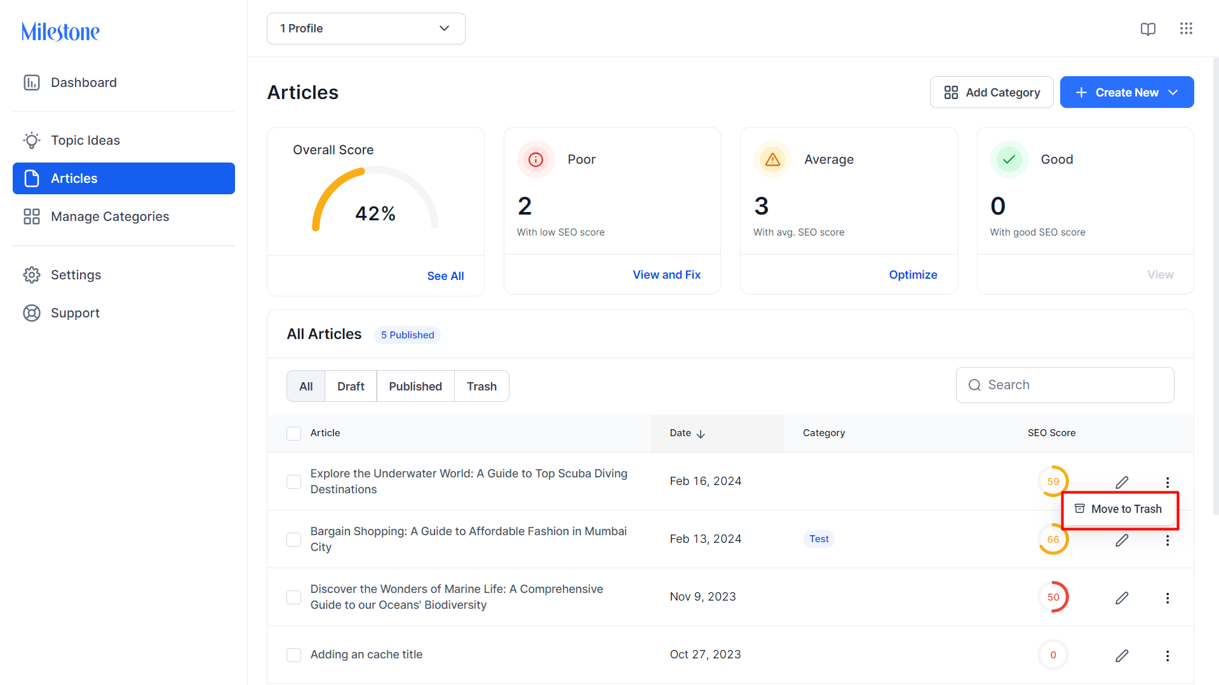This screenshot has width=1219, height=685.
Task: Tick the checkbox for Bargain Shopping article
Action: (293, 540)
